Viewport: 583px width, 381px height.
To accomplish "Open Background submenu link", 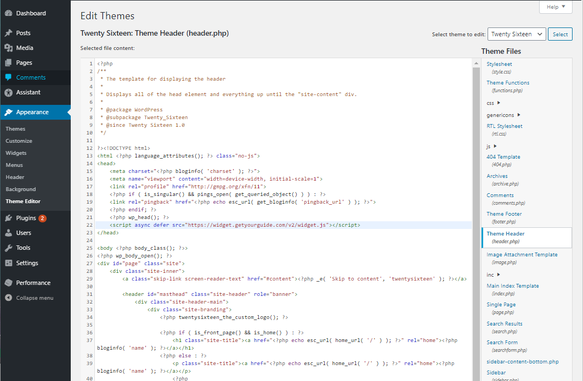I will (x=21, y=189).
